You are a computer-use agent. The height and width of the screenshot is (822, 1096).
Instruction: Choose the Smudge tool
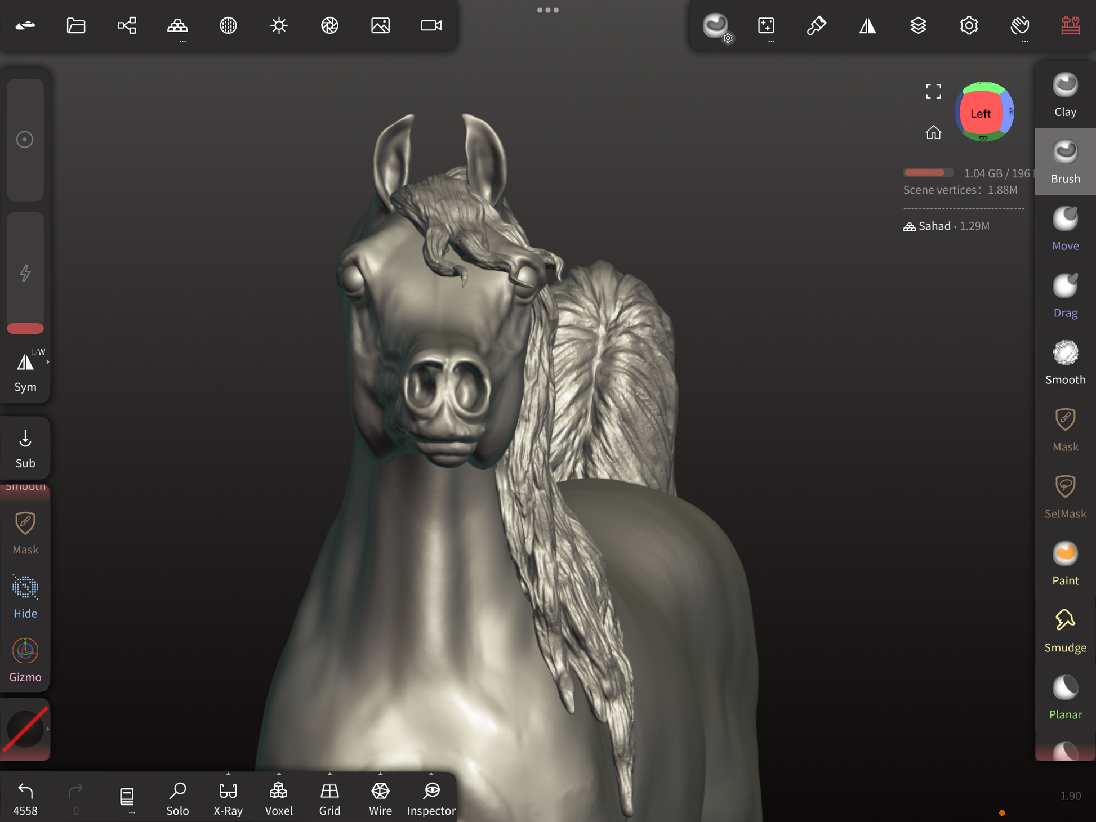click(1064, 631)
